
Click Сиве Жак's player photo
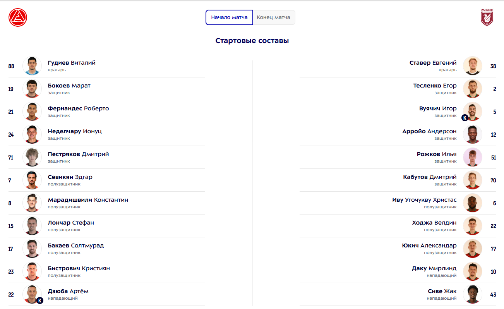(x=473, y=294)
